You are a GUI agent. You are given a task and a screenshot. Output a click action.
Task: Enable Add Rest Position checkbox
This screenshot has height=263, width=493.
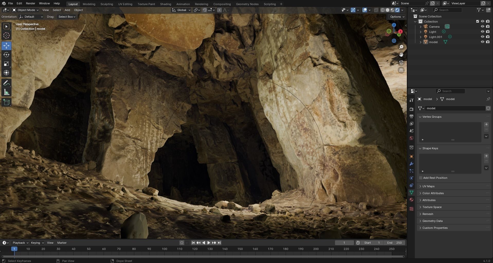pos(421,178)
